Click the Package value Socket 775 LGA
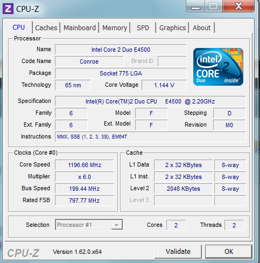This screenshot has height=263, width=260. [121, 73]
